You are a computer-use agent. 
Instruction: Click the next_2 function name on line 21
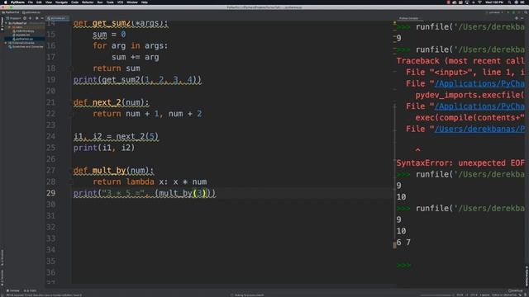coord(107,102)
